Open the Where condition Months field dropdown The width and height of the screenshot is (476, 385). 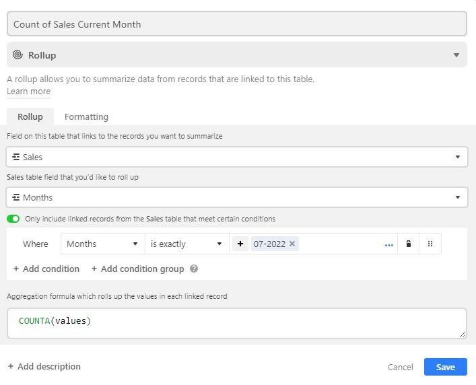[102, 244]
